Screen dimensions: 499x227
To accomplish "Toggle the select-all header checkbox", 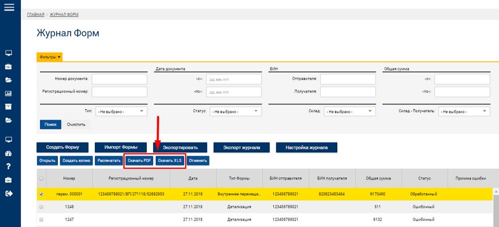I will (41, 179).
